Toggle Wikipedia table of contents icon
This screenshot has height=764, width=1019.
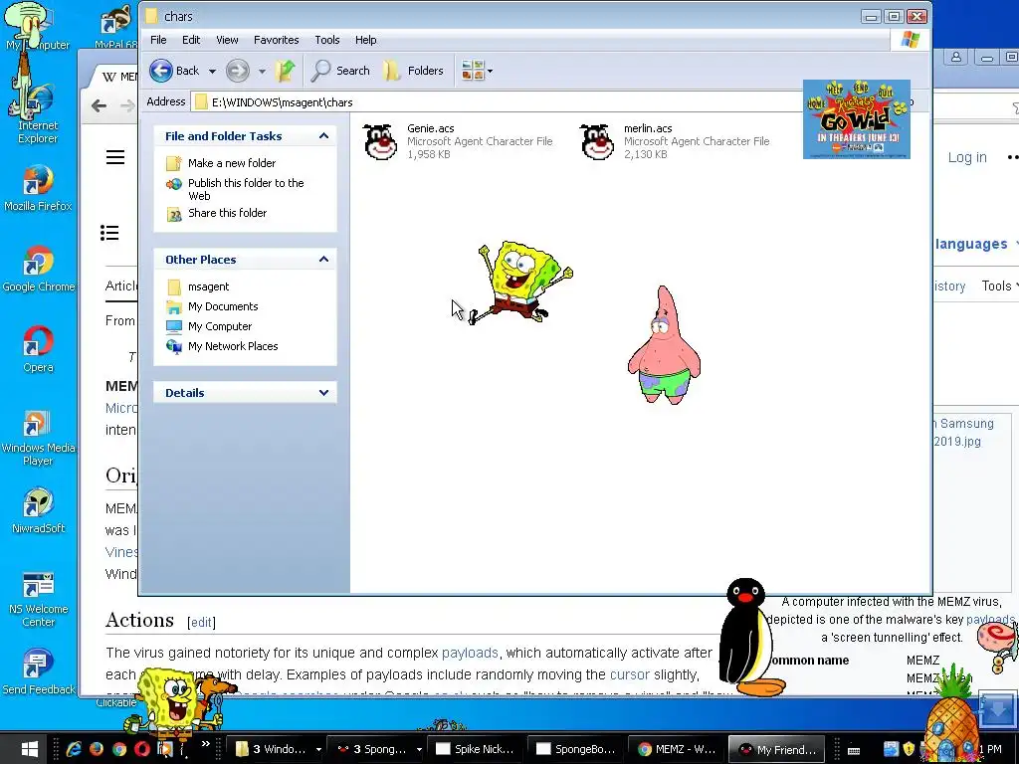click(x=109, y=233)
